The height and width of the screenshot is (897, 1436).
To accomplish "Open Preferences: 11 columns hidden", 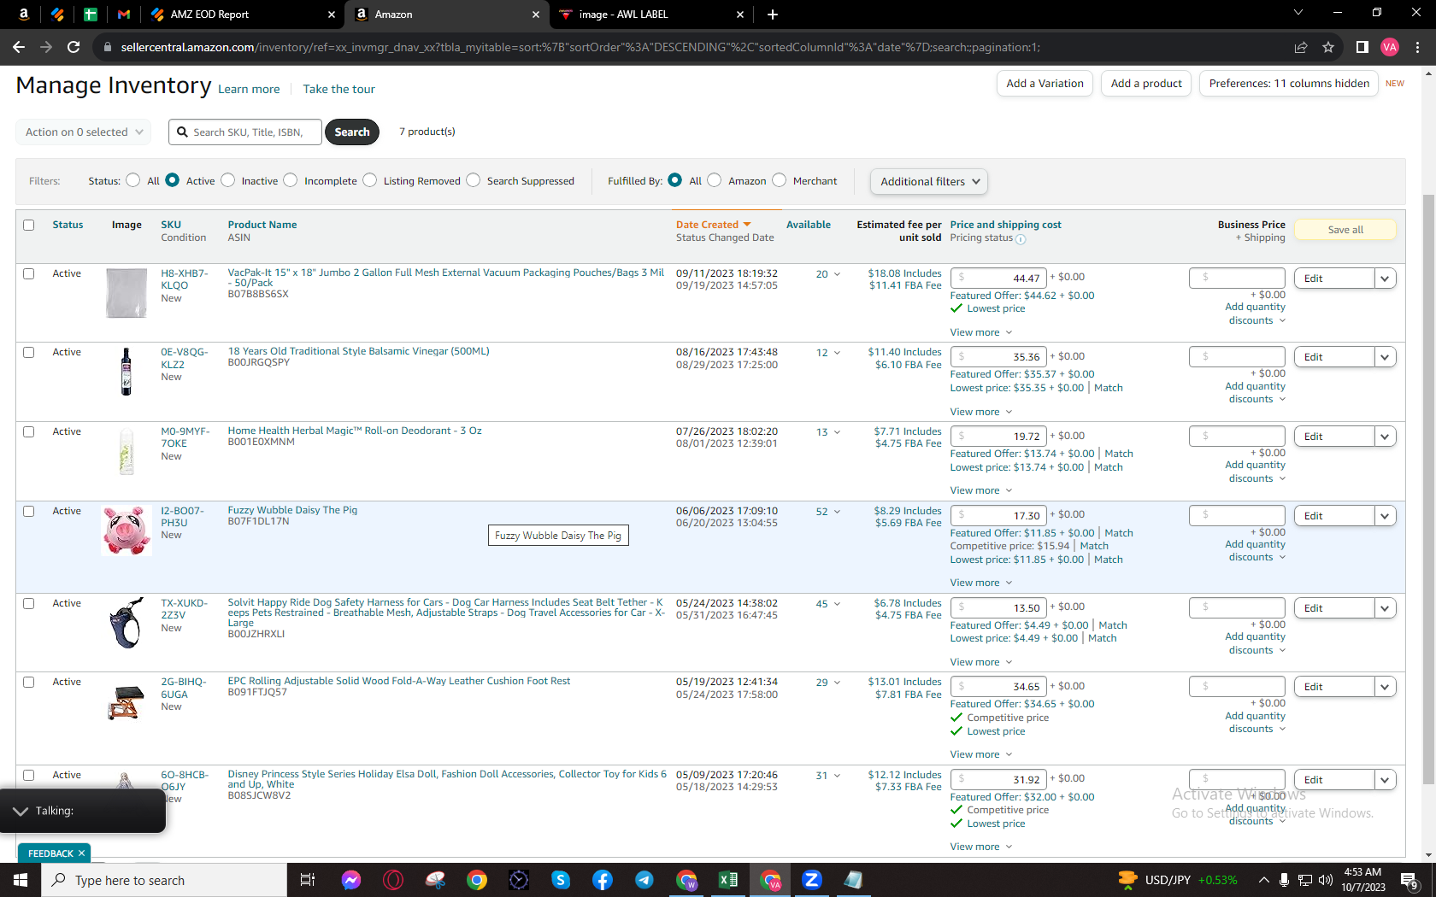I will pos(1289,84).
